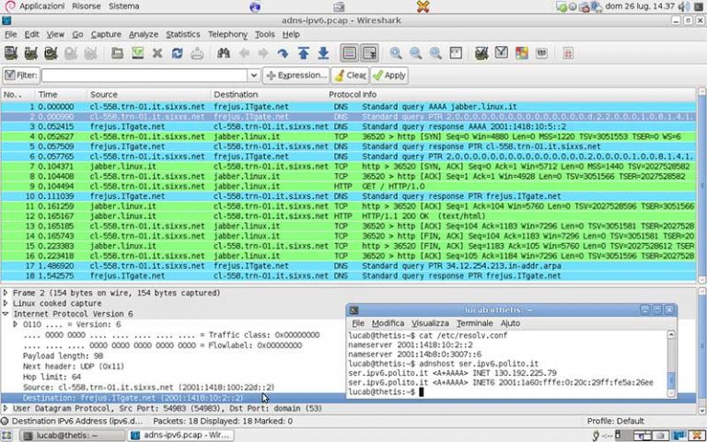This screenshot has width=707, height=442.
Task: Focus the display filter input field
Action: click(145, 76)
